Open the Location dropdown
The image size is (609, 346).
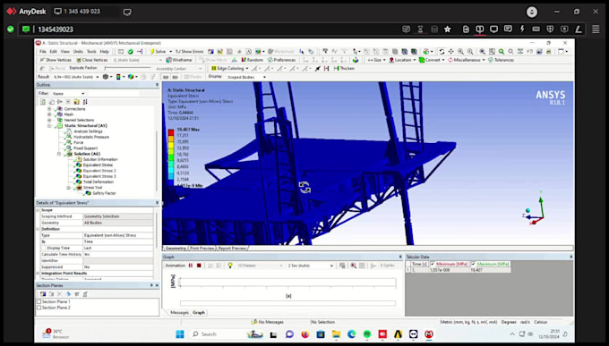pyautogui.click(x=402, y=60)
